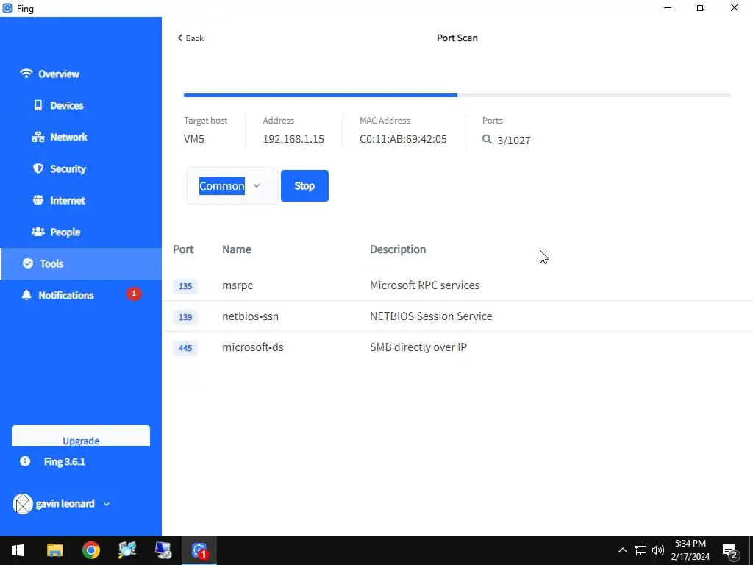Go to the Network page
Viewport: 753px width, 565px height.
point(68,138)
